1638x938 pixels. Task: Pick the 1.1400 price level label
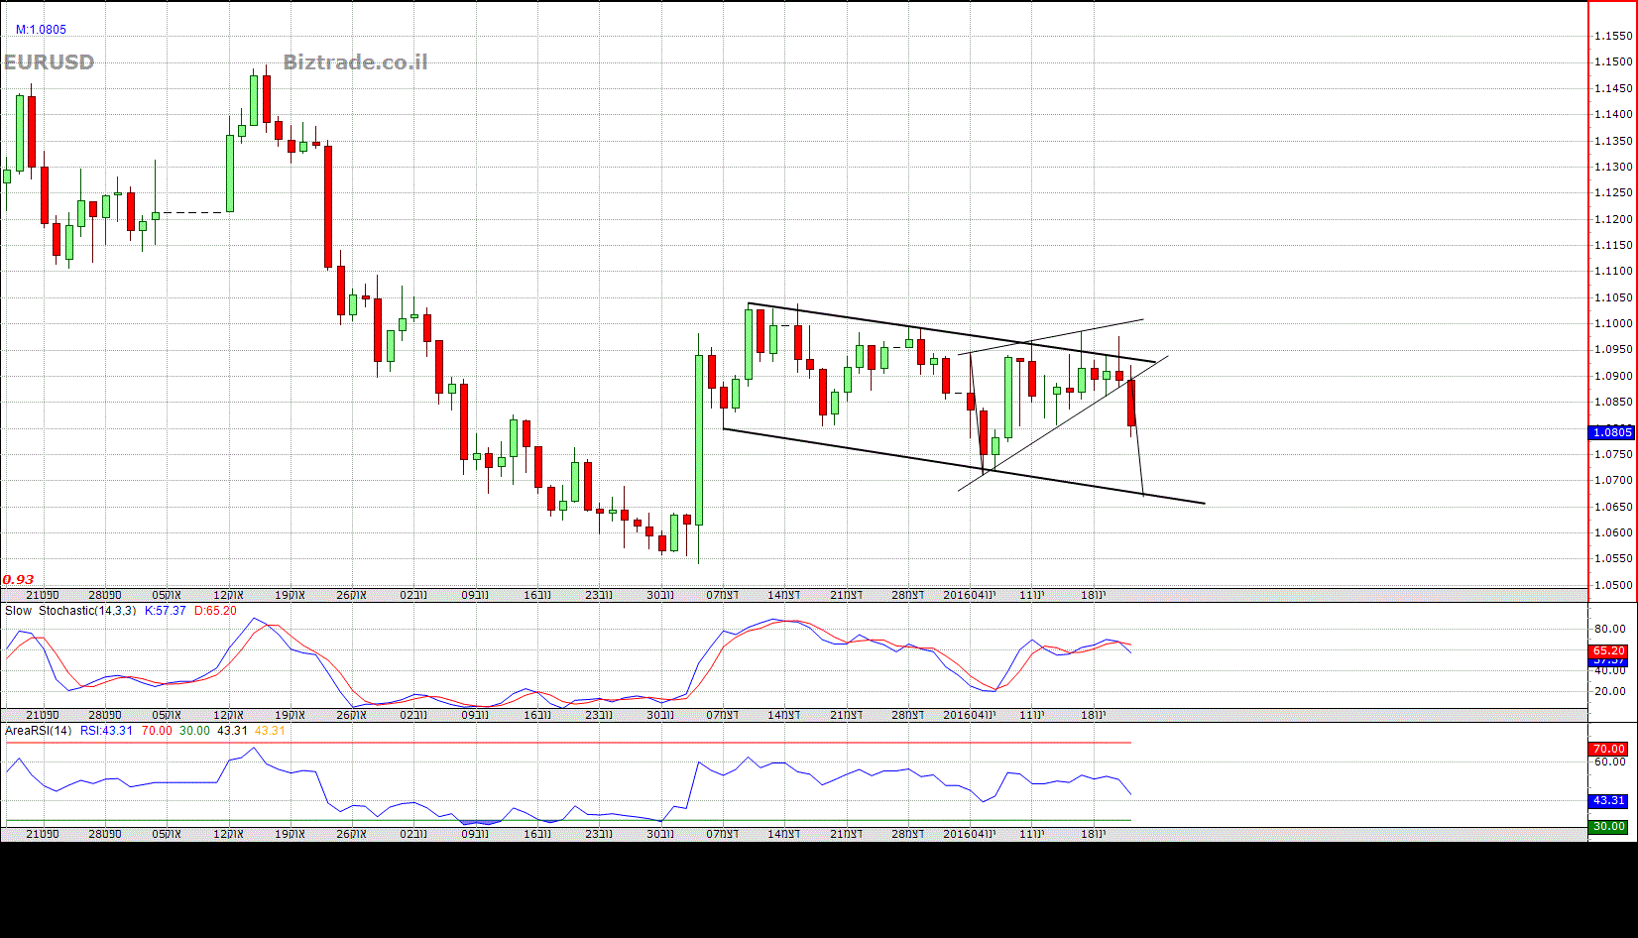click(x=1613, y=114)
